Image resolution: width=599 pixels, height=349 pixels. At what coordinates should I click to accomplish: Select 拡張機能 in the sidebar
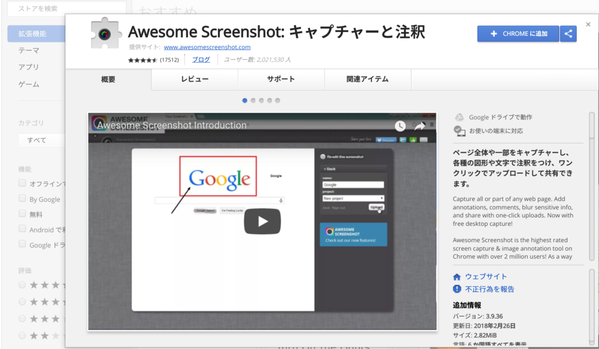37,33
